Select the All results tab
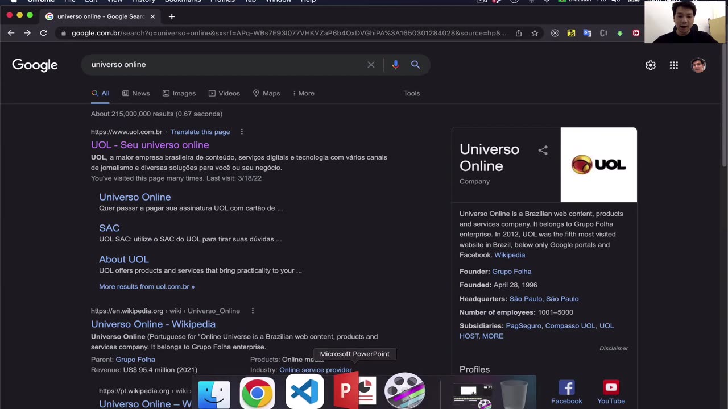The width and height of the screenshot is (728, 409). pos(100,93)
